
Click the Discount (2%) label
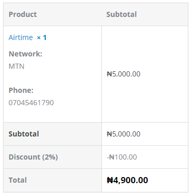[x=33, y=157]
